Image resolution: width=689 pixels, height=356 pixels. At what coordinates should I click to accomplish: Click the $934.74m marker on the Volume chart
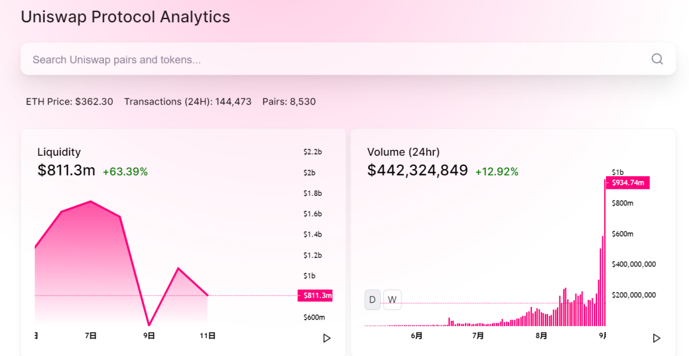[x=628, y=183]
